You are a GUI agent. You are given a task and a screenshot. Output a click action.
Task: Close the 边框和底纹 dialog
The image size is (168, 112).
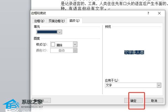click(x=159, y=13)
